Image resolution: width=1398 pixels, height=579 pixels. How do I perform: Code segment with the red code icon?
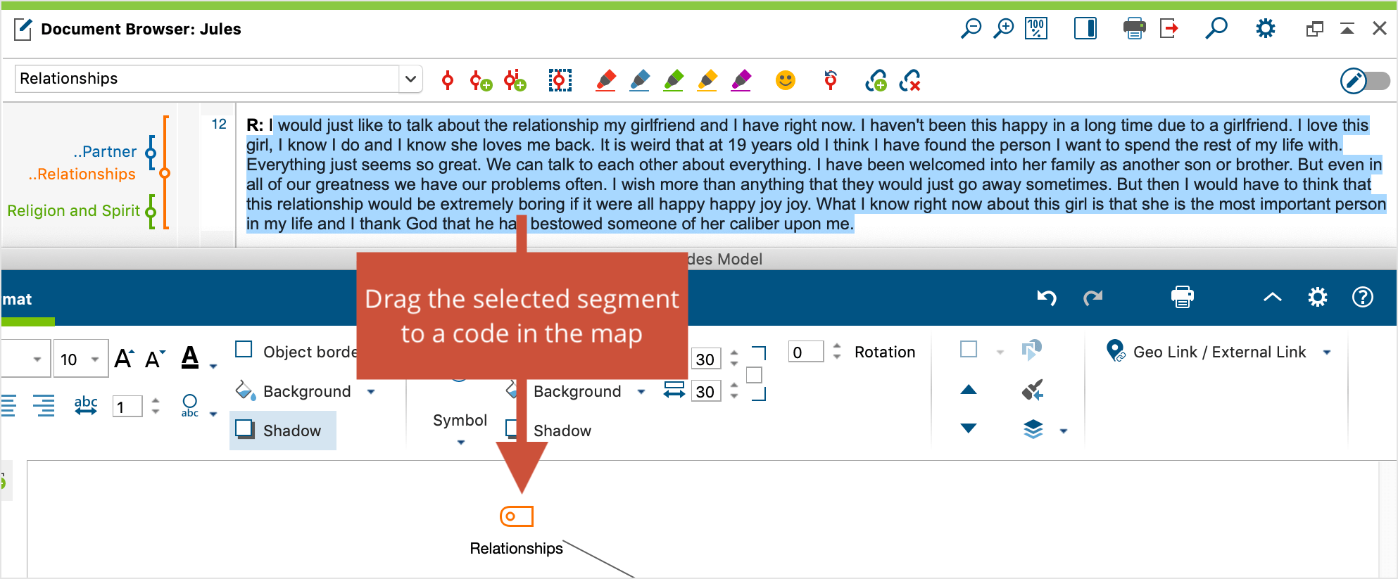tap(448, 81)
